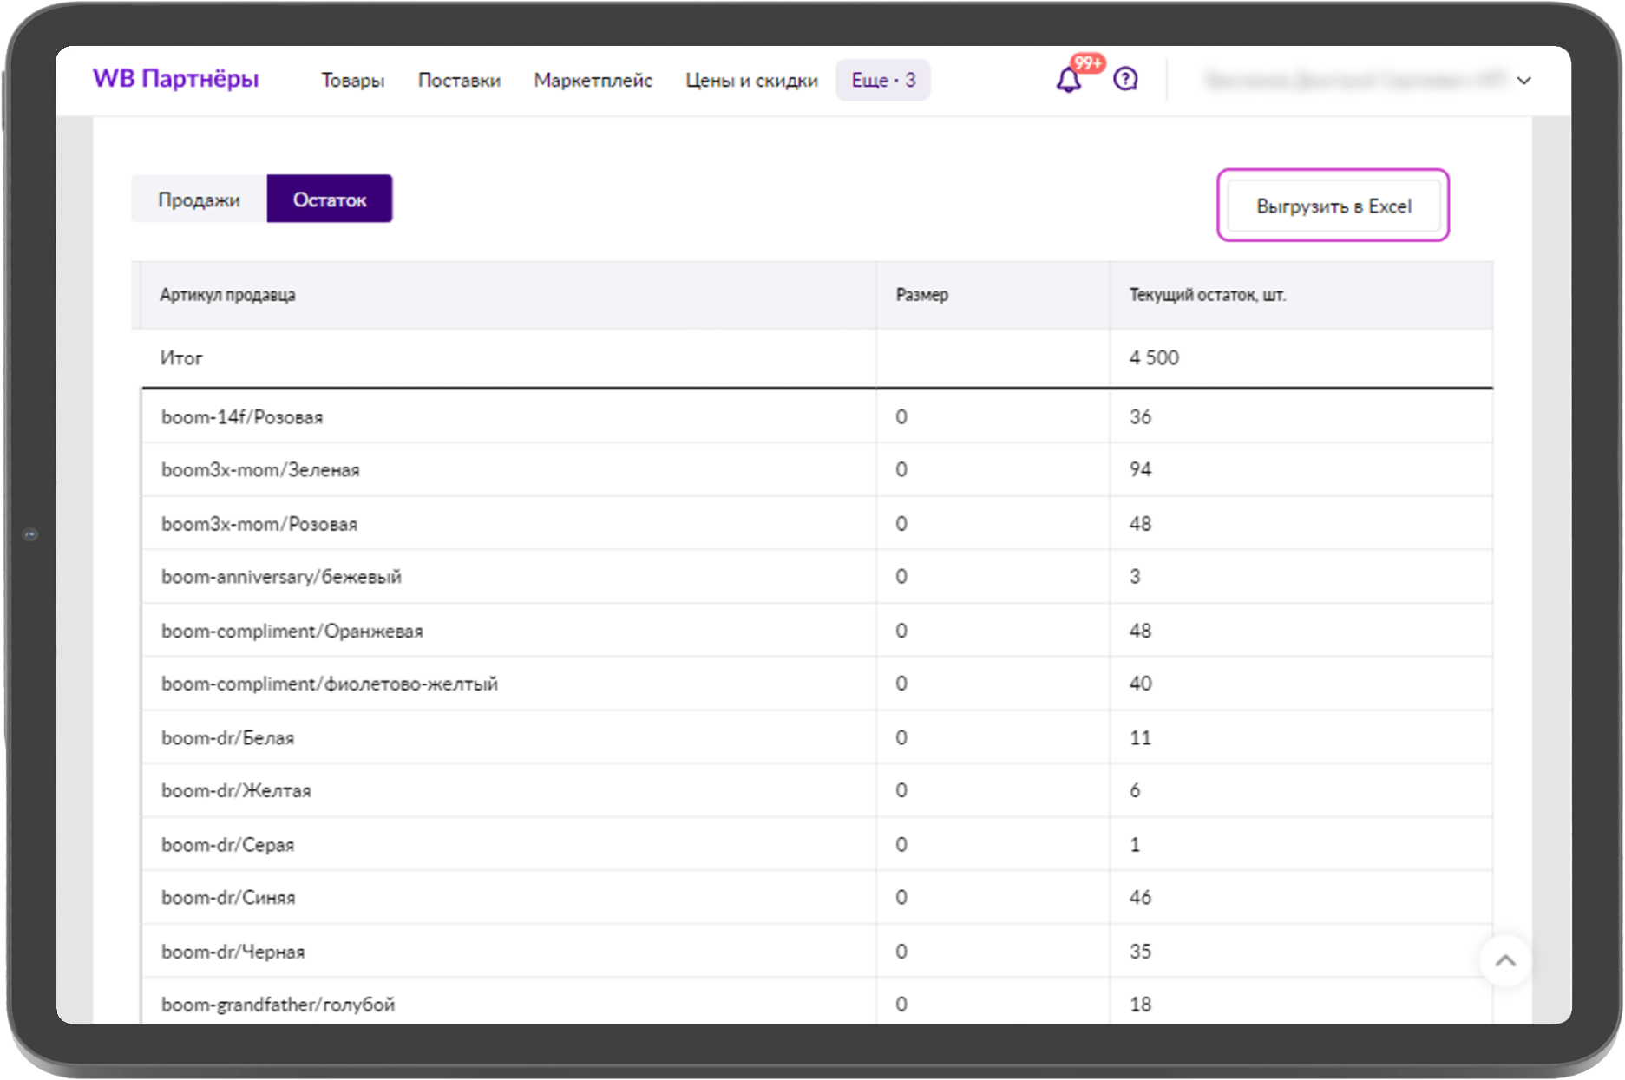This screenshot has height=1080, width=1625.
Task: Collapse the page using the circular chevron
Action: (1506, 959)
